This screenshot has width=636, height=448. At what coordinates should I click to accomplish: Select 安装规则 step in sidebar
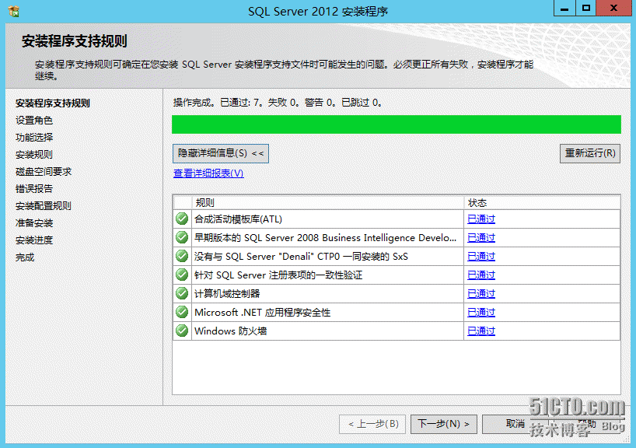[x=34, y=155]
